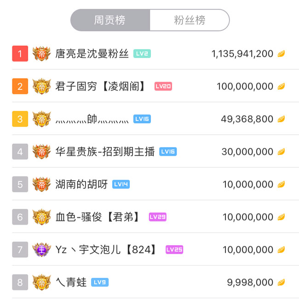The width and height of the screenshot is (299, 300).
Task: Tap the purple king badge of Yz丶宇文泡儿
Action: 41,249
